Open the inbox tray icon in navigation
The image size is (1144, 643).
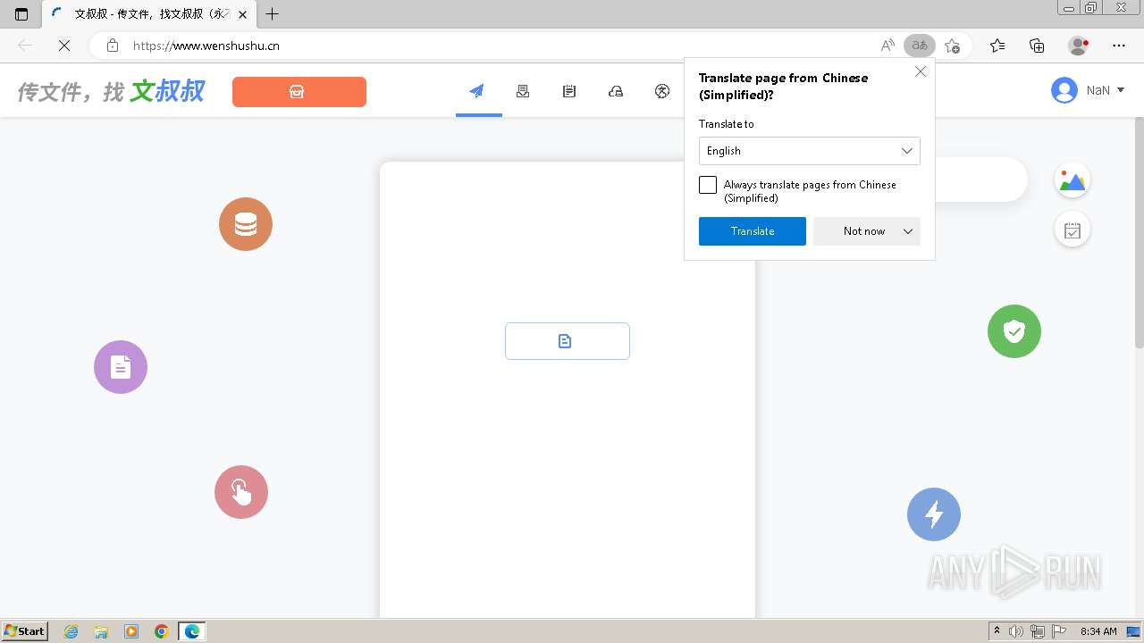point(523,91)
